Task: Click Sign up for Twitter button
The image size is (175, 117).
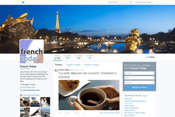Action: 139,87
